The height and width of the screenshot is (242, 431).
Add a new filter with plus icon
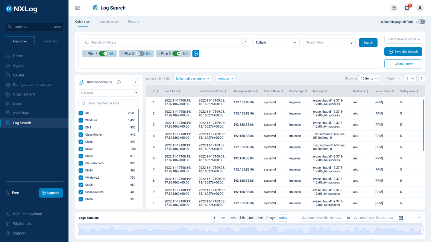point(196,53)
